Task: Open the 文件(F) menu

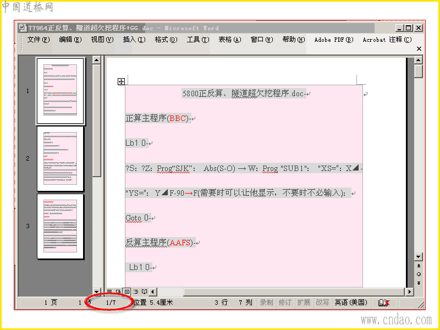Action: (x=38, y=40)
